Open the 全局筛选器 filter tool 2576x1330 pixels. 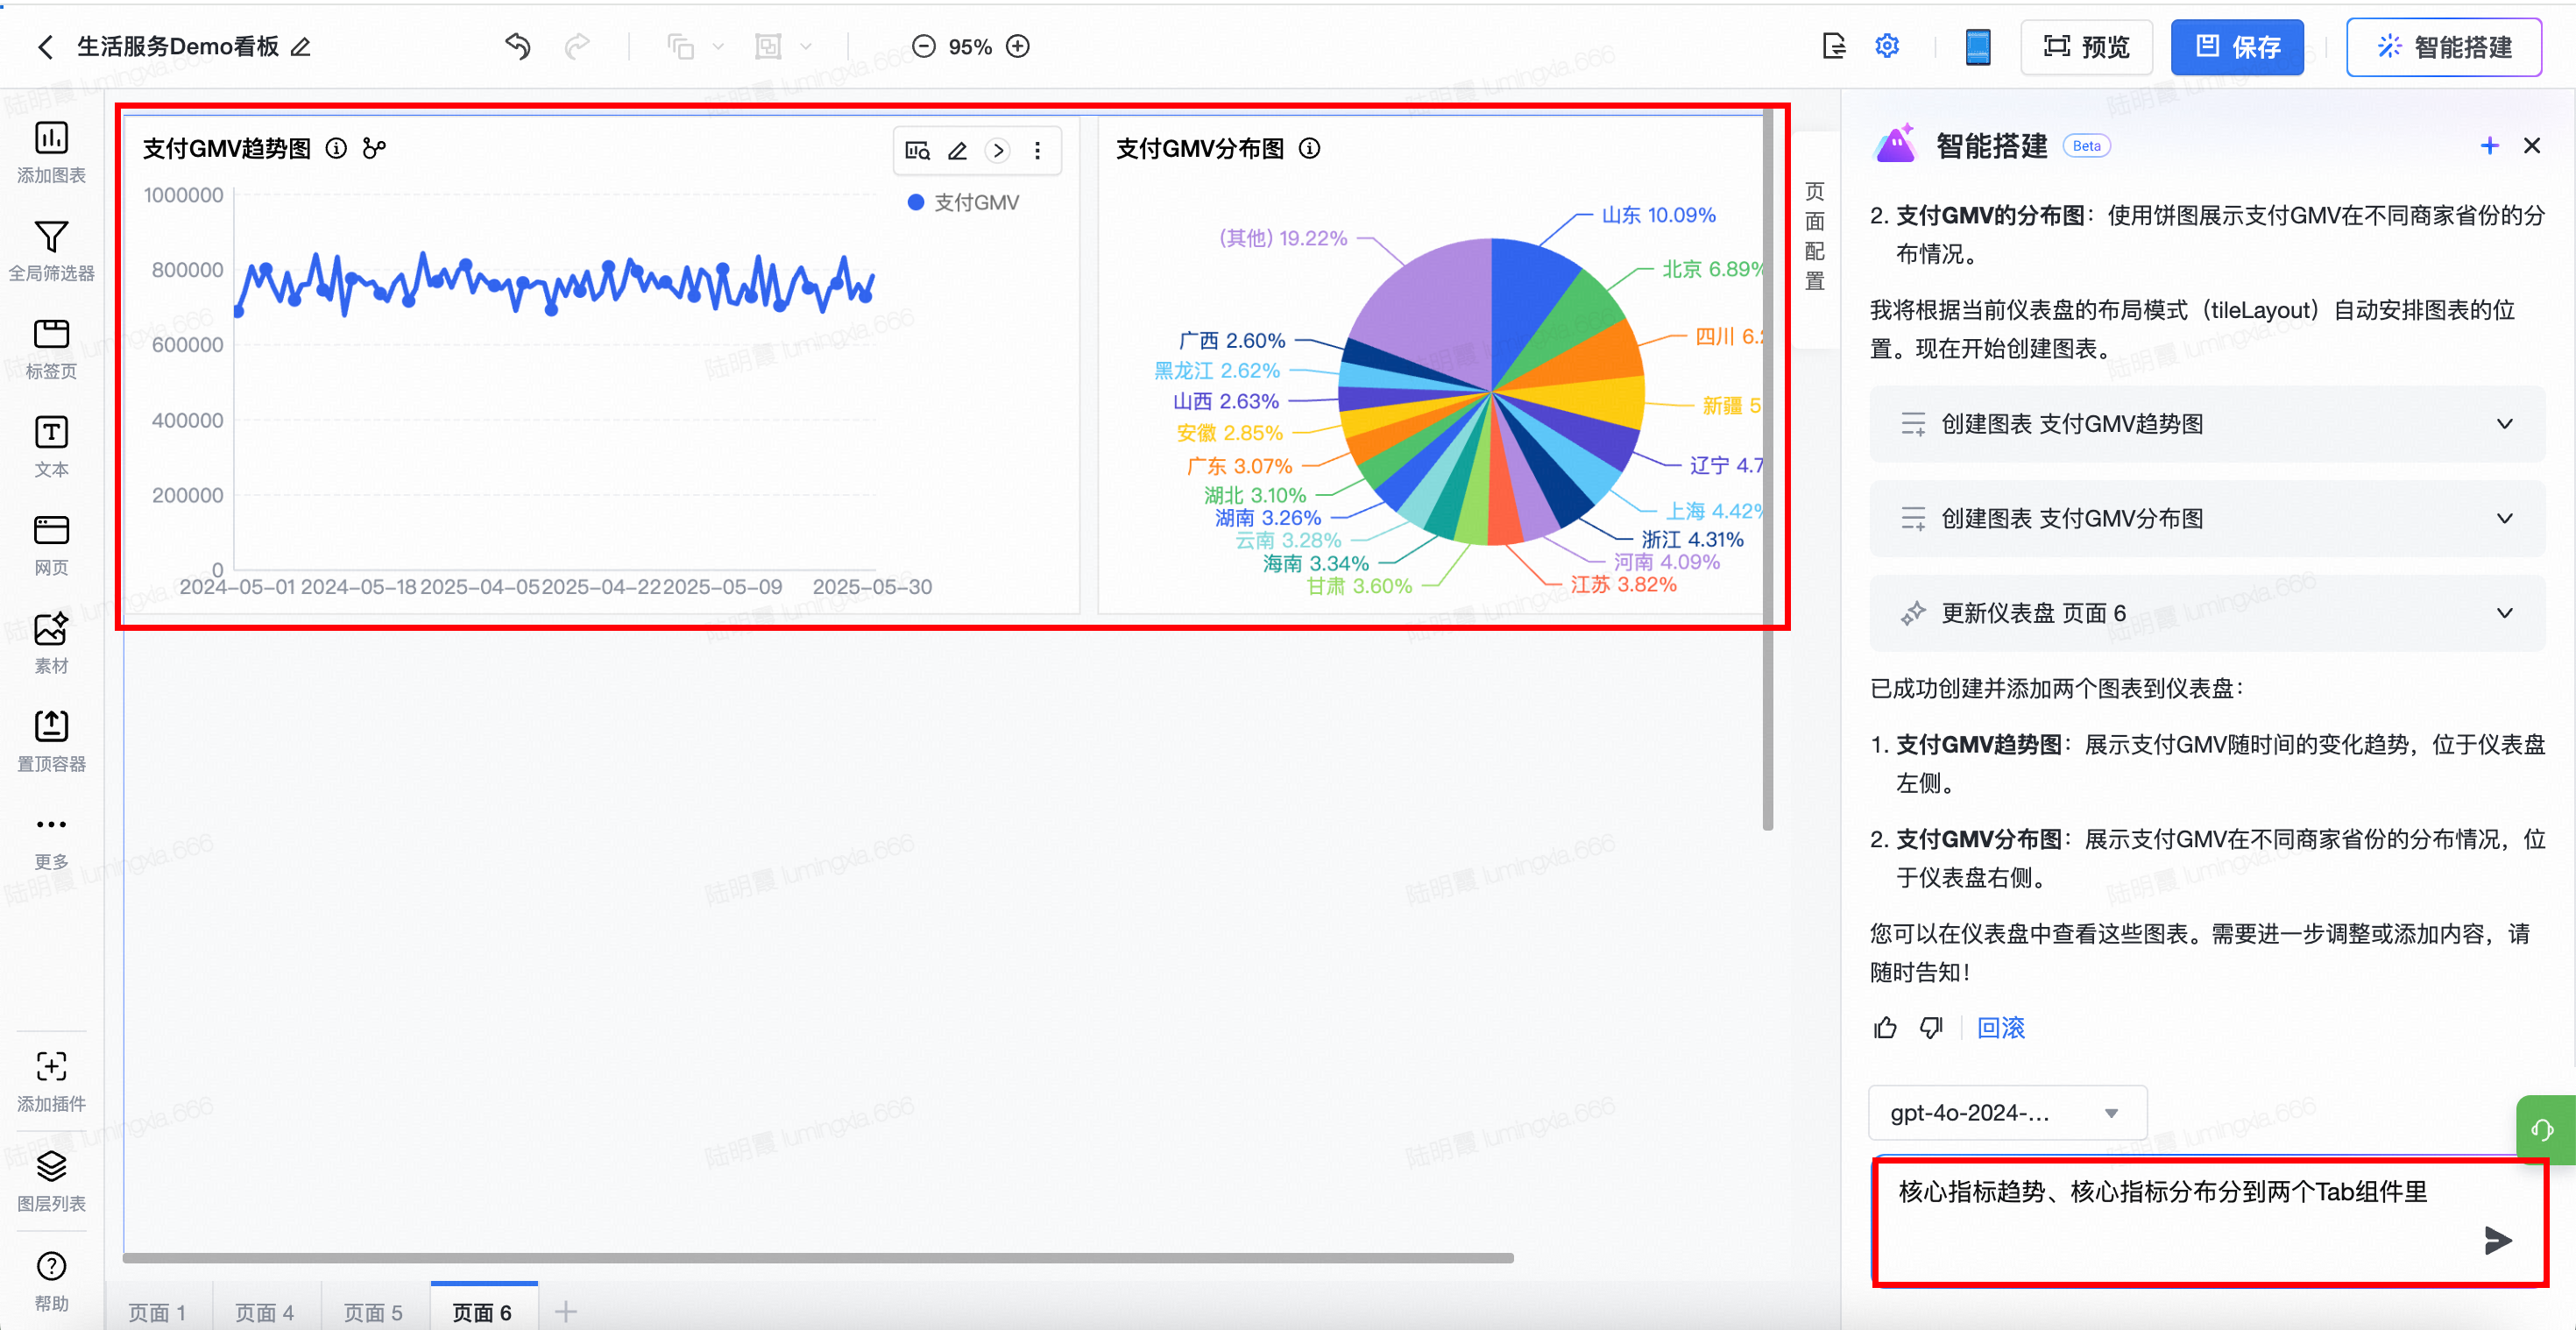click(x=51, y=237)
